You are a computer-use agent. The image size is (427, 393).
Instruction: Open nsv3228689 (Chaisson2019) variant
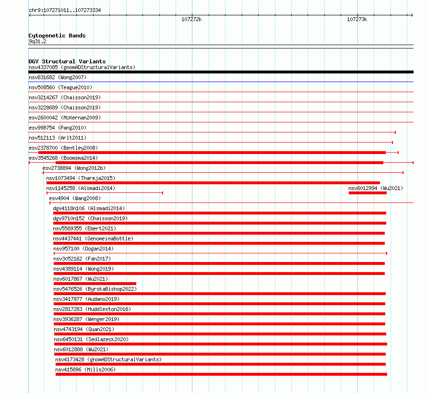pos(65,107)
